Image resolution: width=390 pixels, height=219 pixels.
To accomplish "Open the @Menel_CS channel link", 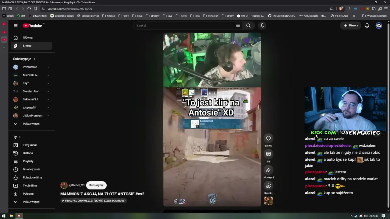I will [76, 185].
